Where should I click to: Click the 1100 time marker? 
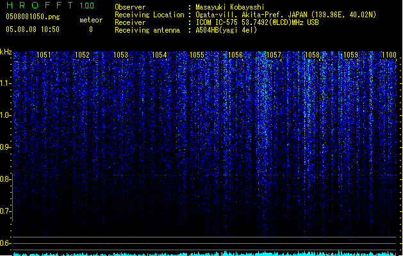click(x=389, y=55)
